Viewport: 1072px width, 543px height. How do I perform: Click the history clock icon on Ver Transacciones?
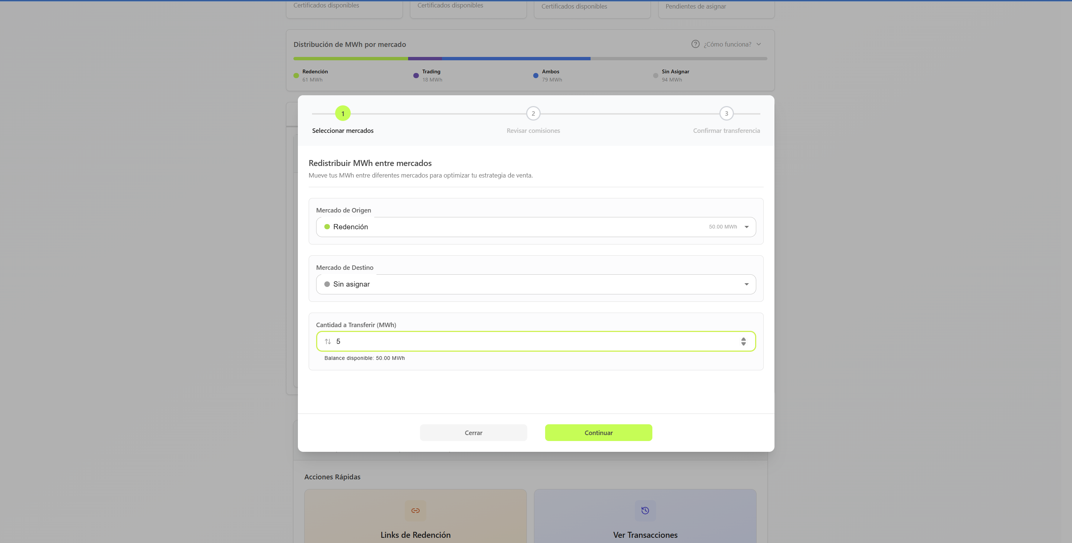click(645, 511)
